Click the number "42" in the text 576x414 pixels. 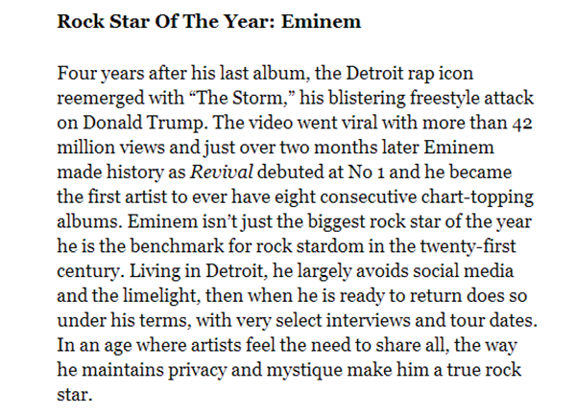click(x=522, y=123)
